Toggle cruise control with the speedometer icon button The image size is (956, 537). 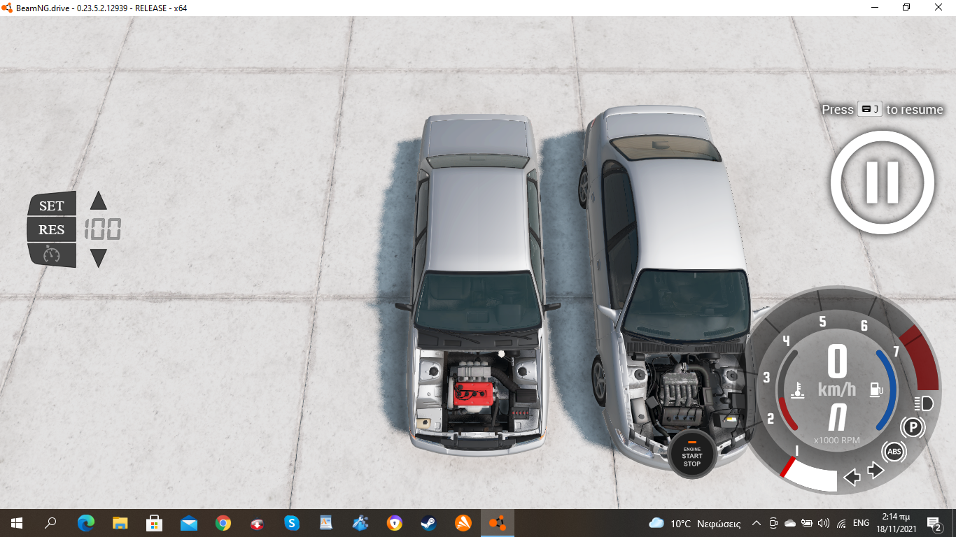52,254
